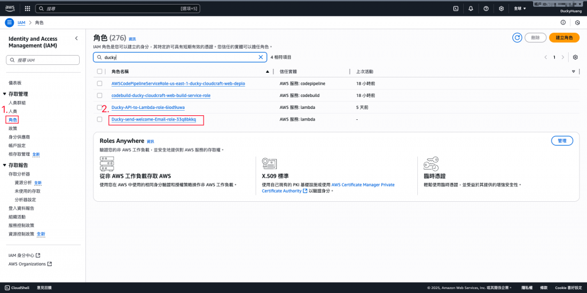Open 政策 in sidebar
The height and width of the screenshot is (293, 587).
click(13, 128)
